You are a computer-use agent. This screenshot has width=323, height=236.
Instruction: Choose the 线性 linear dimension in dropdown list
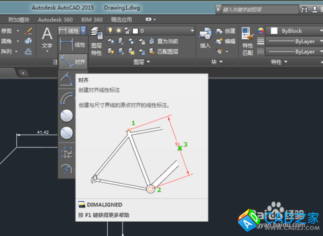click(73, 44)
